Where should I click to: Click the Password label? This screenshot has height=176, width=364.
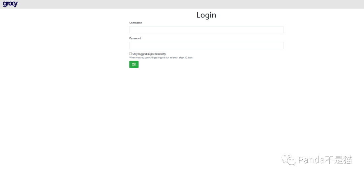tap(135, 38)
